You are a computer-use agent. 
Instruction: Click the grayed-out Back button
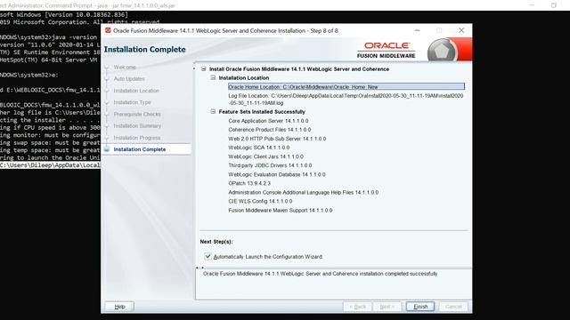tap(357, 307)
